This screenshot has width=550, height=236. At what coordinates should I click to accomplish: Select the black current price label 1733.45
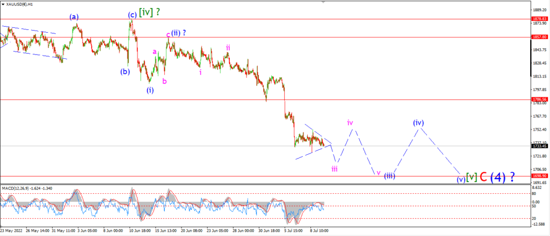pyautogui.click(x=539, y=146)
